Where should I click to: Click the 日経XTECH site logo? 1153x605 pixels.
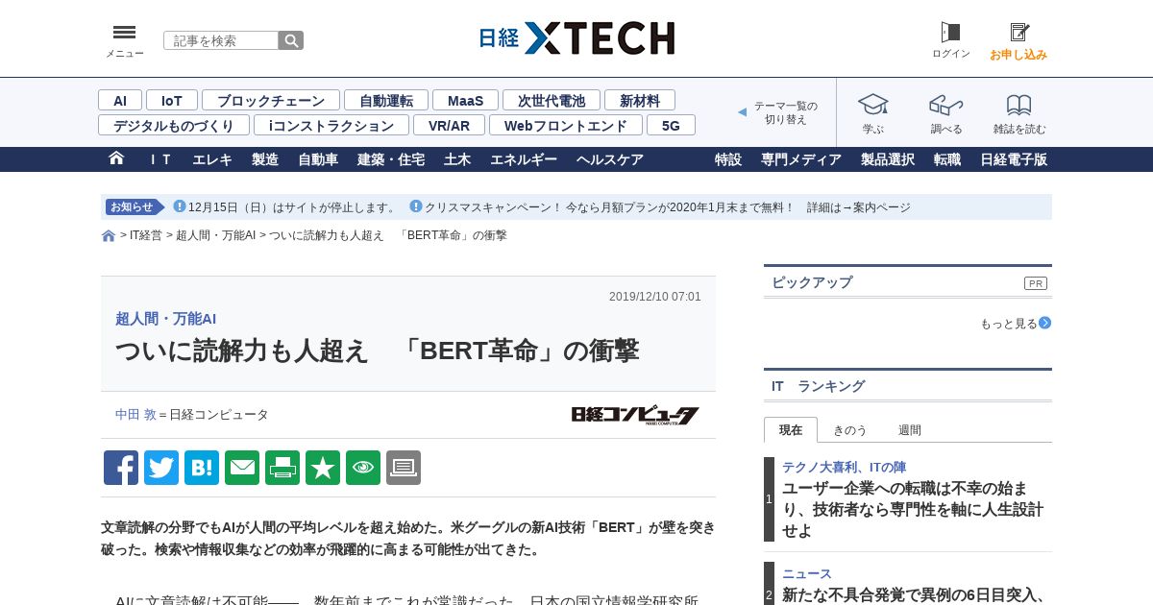[576, 38]
